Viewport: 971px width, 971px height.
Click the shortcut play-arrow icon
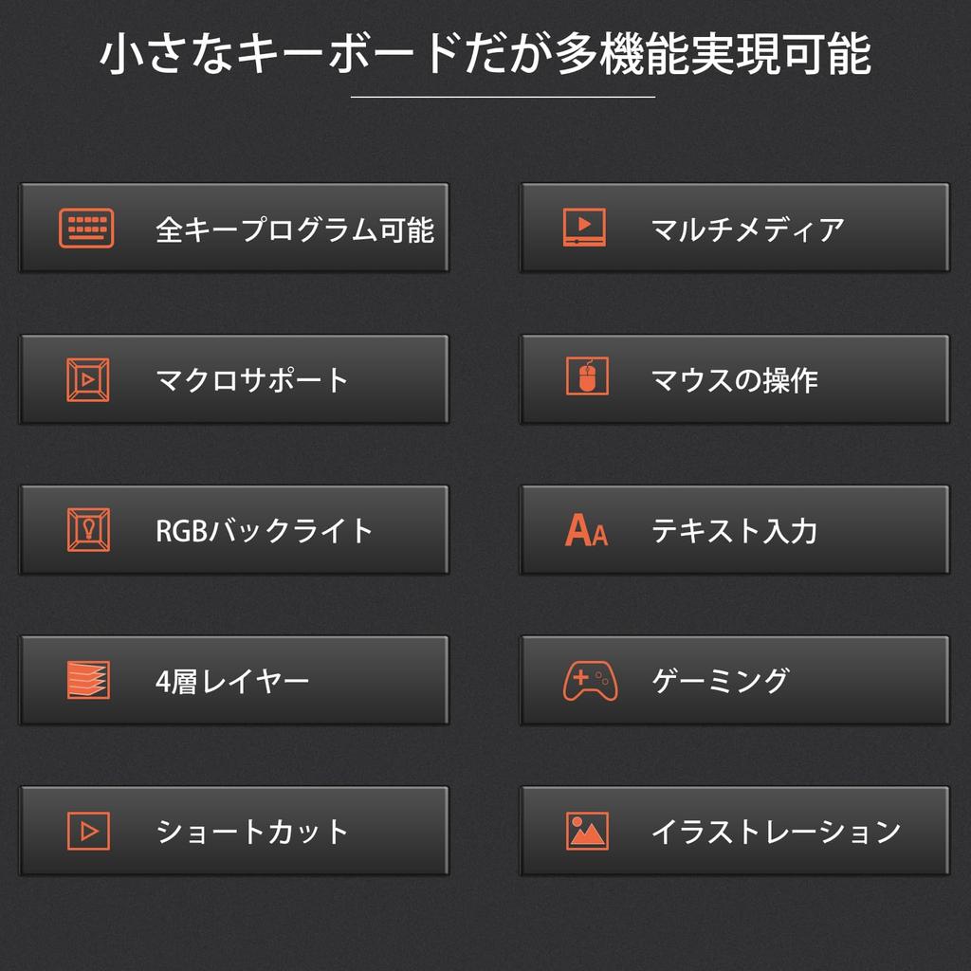tap(88, 832)
